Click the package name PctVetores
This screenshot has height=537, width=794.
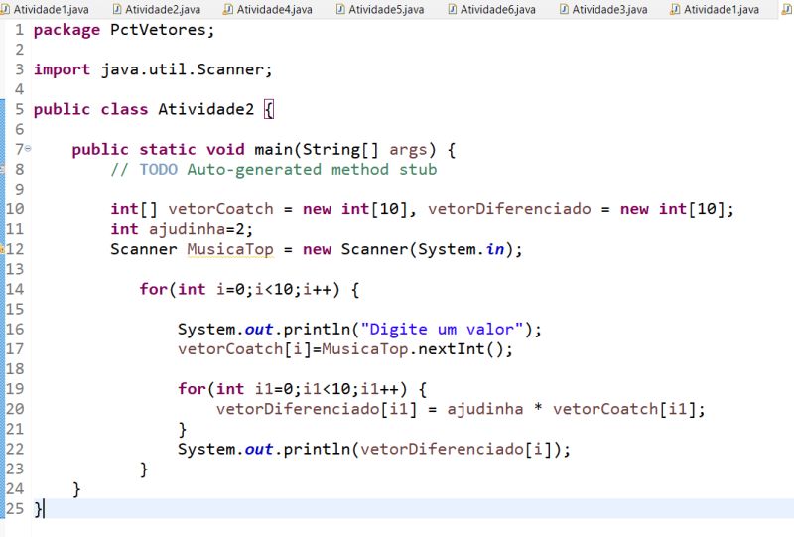click(x=158, y=30)
